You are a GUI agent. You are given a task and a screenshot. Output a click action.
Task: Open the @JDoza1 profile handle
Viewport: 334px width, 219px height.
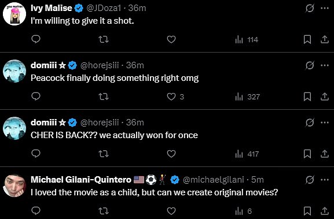[x=104, y=8]
